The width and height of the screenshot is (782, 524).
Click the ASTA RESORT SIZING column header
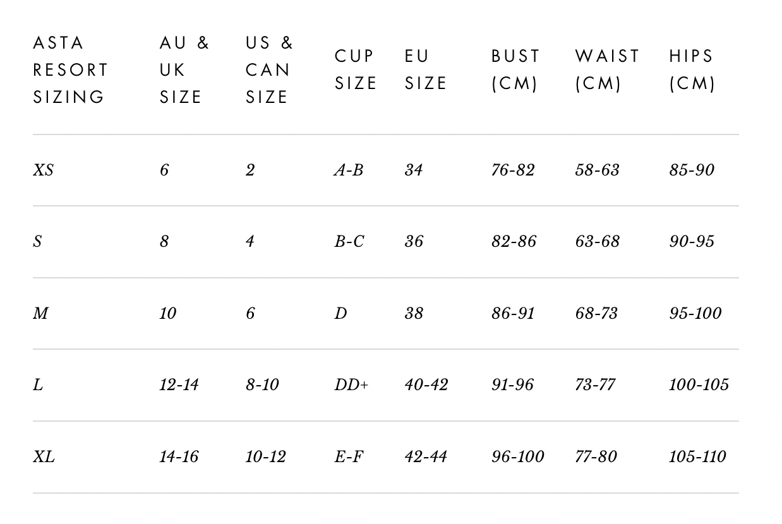(70, 70)
